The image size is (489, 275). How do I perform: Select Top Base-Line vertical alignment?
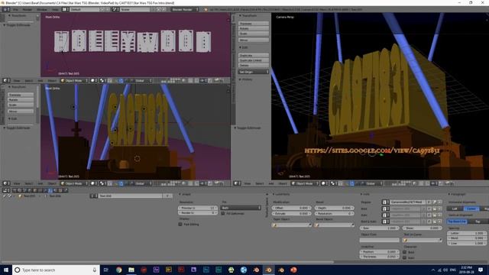(x=457, y=222)
